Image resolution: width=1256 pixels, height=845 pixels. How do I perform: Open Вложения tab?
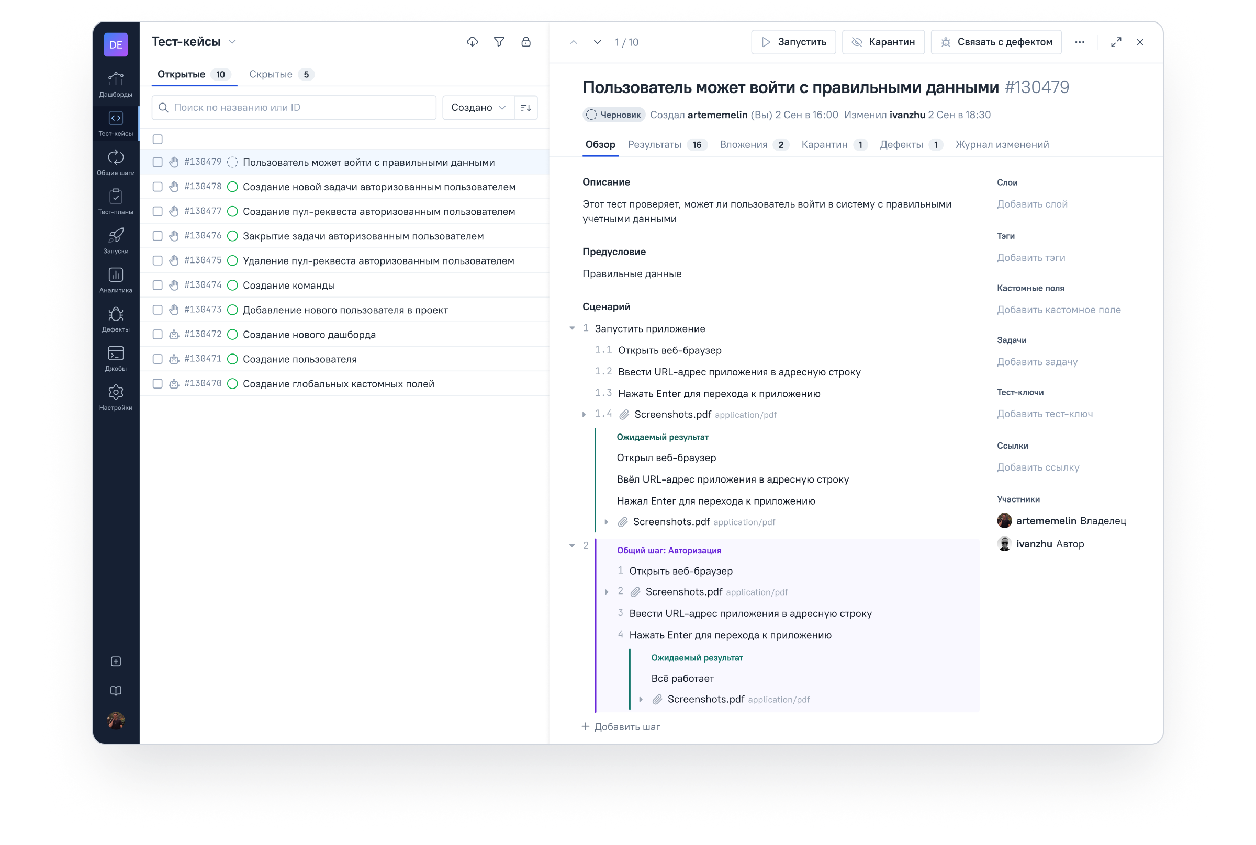754,144
